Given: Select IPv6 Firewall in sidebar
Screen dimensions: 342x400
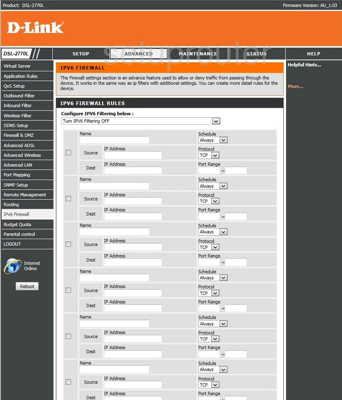Looking at the screenshot, I should [x=27, y=214].
